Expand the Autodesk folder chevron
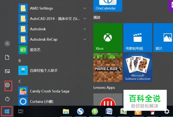Image resolution: width=173 pixels, height=117 pixels. point(85,29)
